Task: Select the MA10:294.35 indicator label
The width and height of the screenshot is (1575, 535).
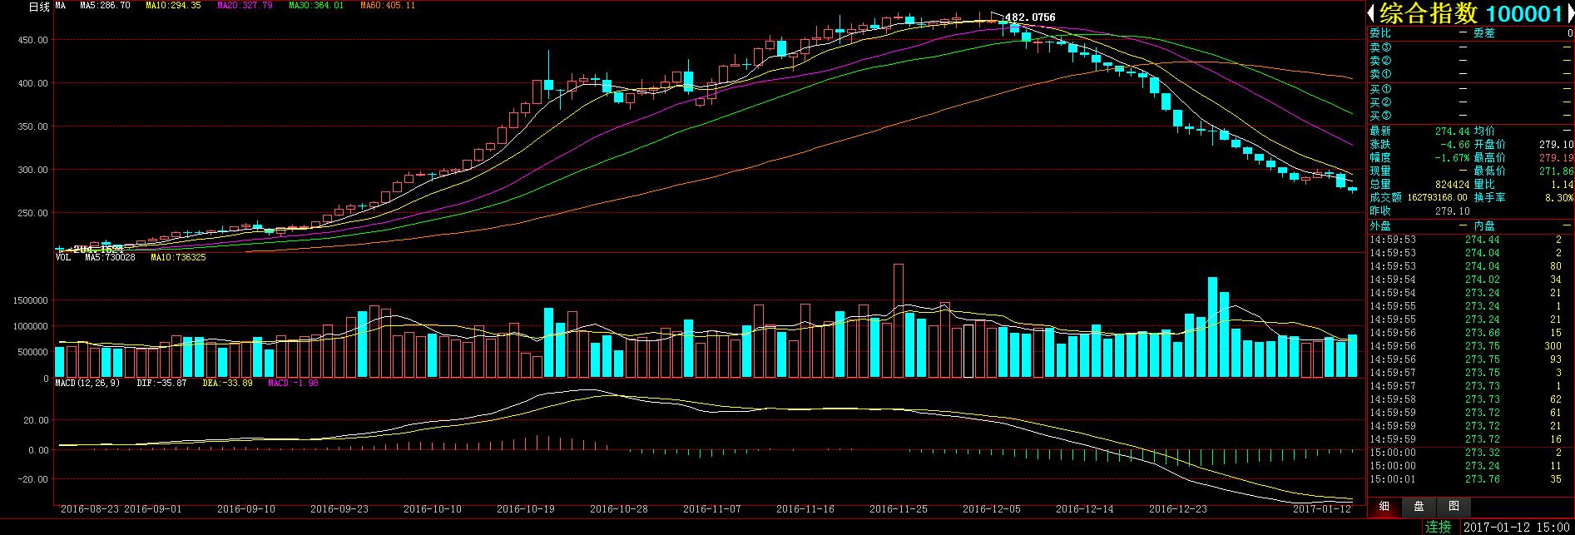Action: click(x=173, y=6)
